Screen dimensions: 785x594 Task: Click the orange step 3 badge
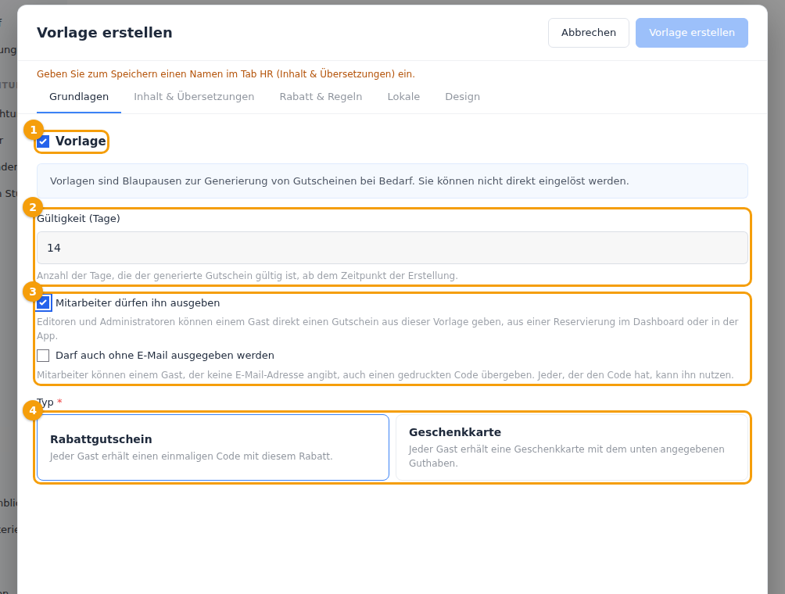click(33, 292)
